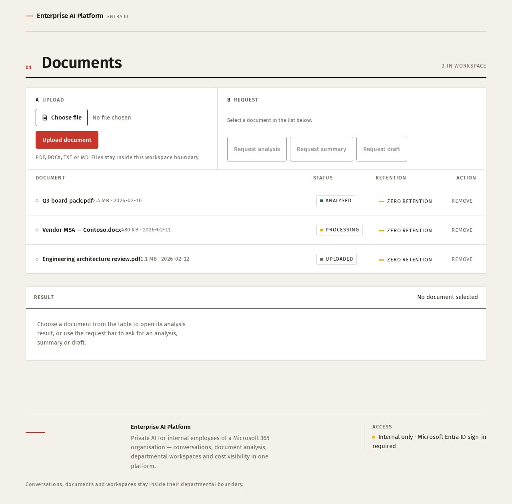Click the ANALYSED status badge
This screenshot has width=512, height=504.
coord(336,201)
